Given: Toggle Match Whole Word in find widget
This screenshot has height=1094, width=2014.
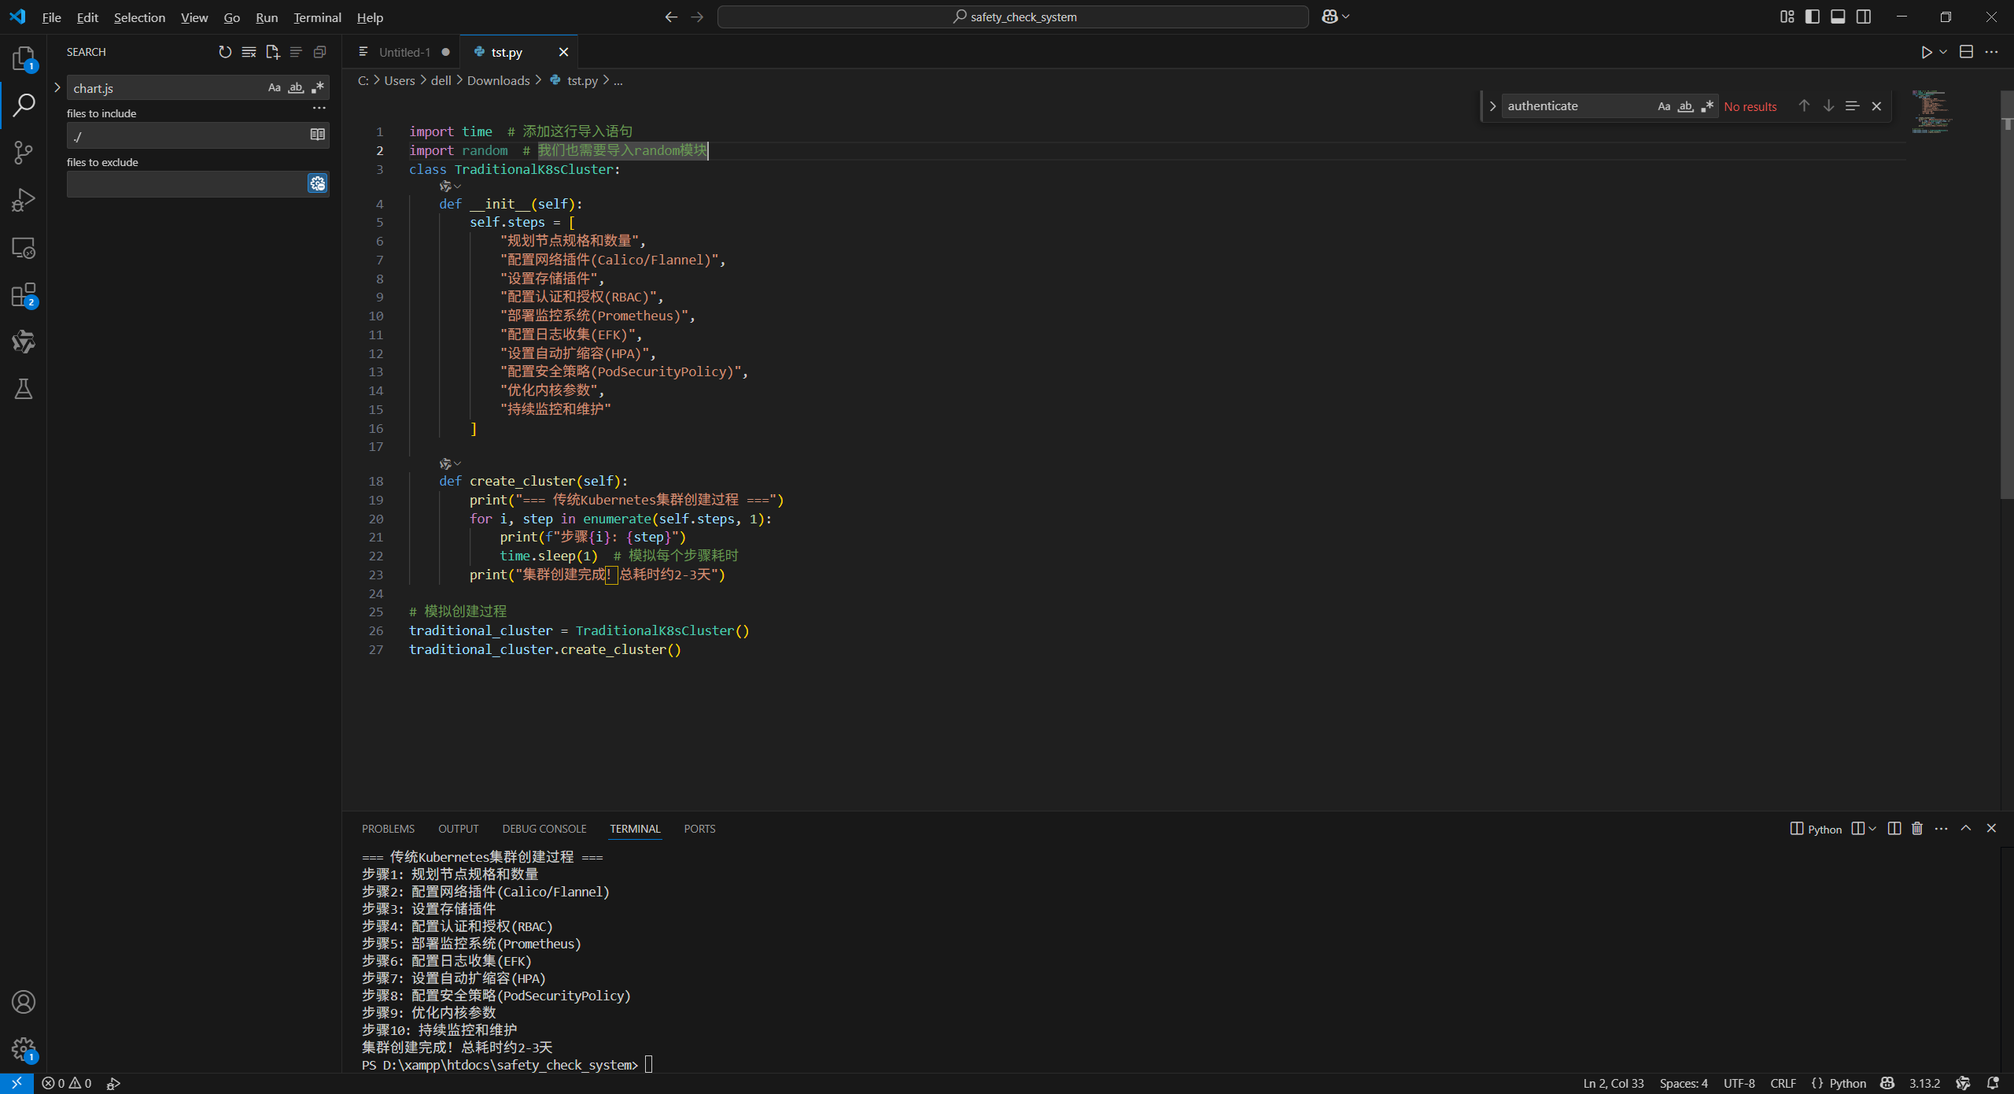Looking at the screenshot, I should pyautogui.click(x=1685, y=106).
